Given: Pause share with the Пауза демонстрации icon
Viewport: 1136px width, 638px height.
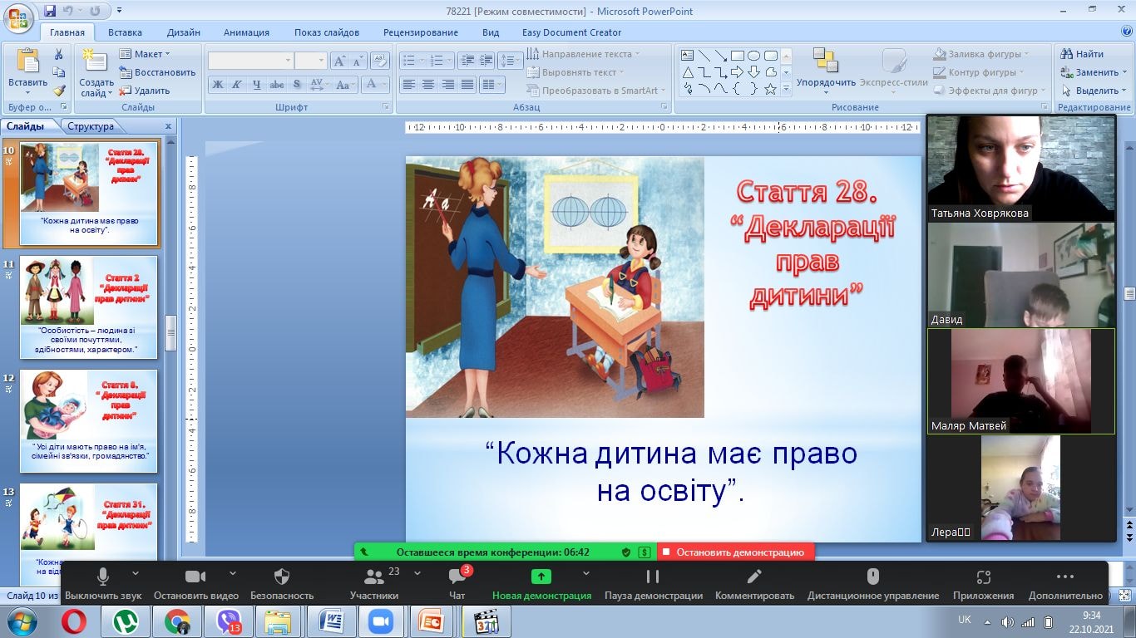Looking at the screenshot, I should [653, 577].
